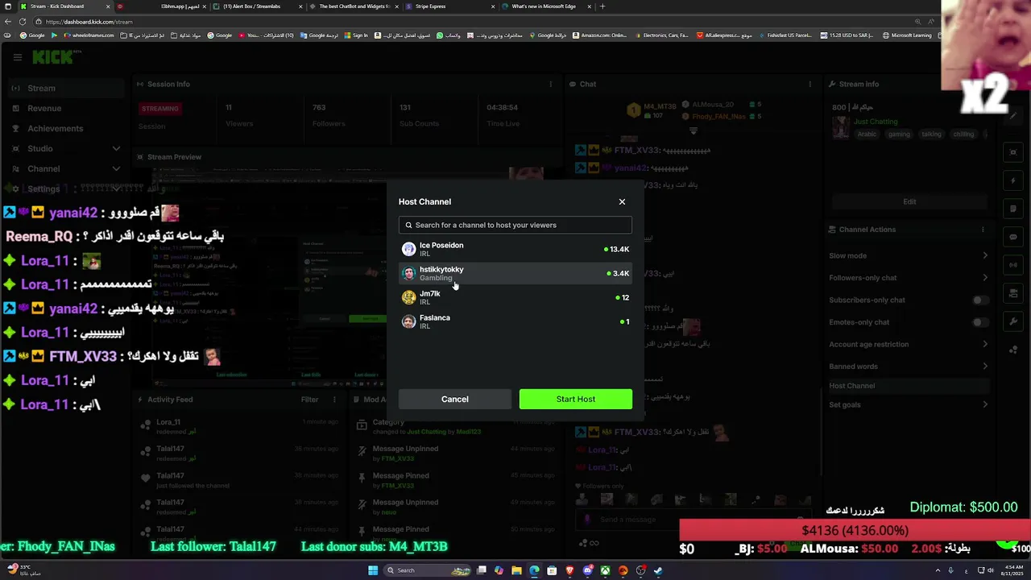Open wheelofnames.com bookmark
Screen dimensions: 1031x580
tap(89, 35)
